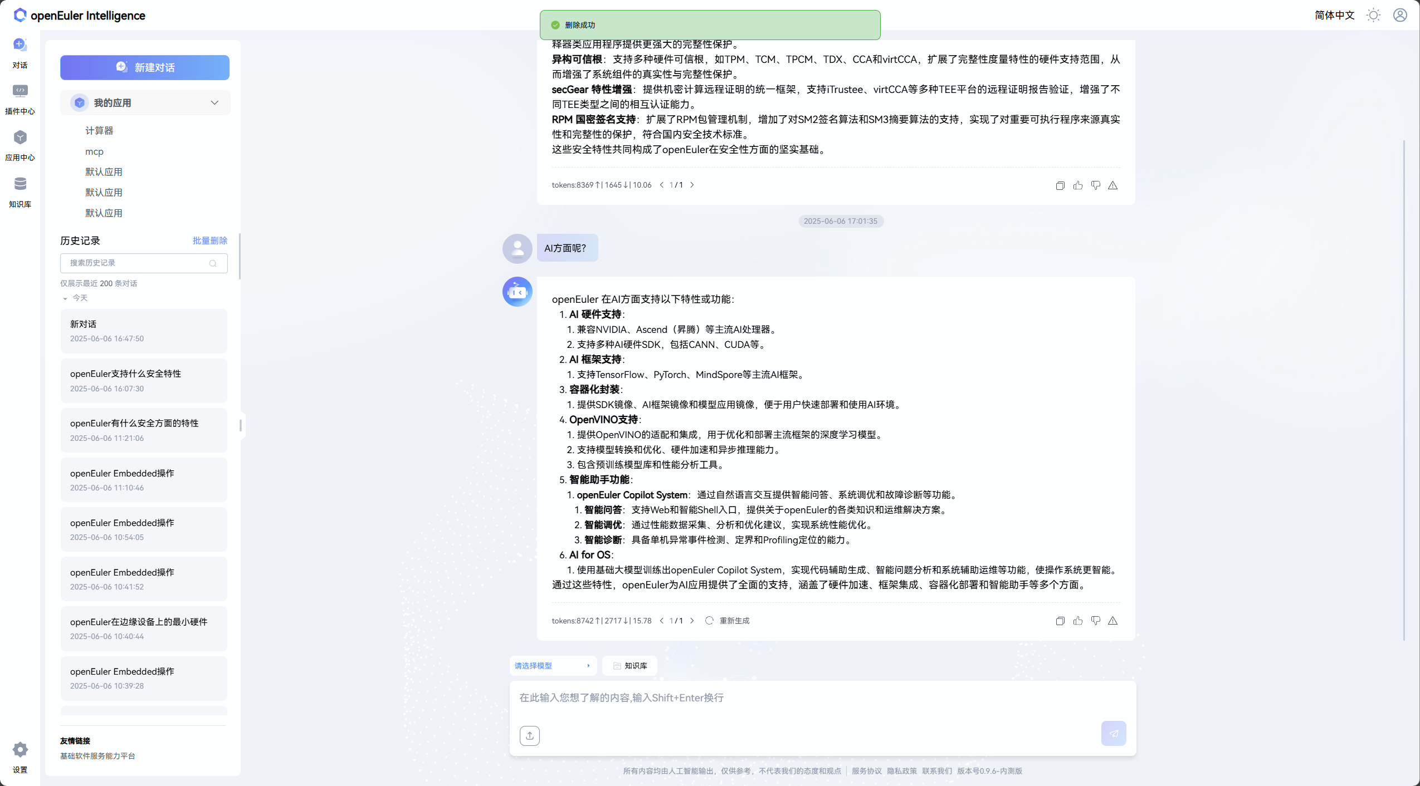Go to next version of tokens:8742 answer
This screenshot has height=786, width=1420.
(692, 621)
